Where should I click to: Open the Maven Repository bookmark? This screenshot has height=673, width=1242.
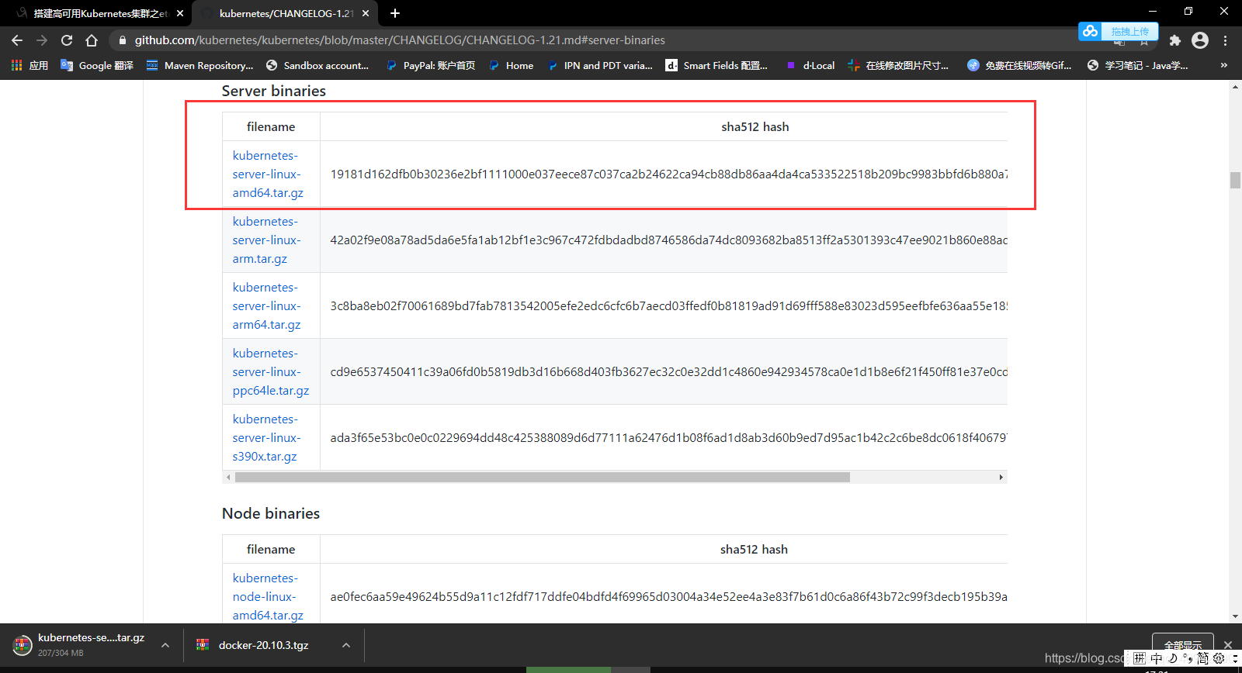[200, 65]
